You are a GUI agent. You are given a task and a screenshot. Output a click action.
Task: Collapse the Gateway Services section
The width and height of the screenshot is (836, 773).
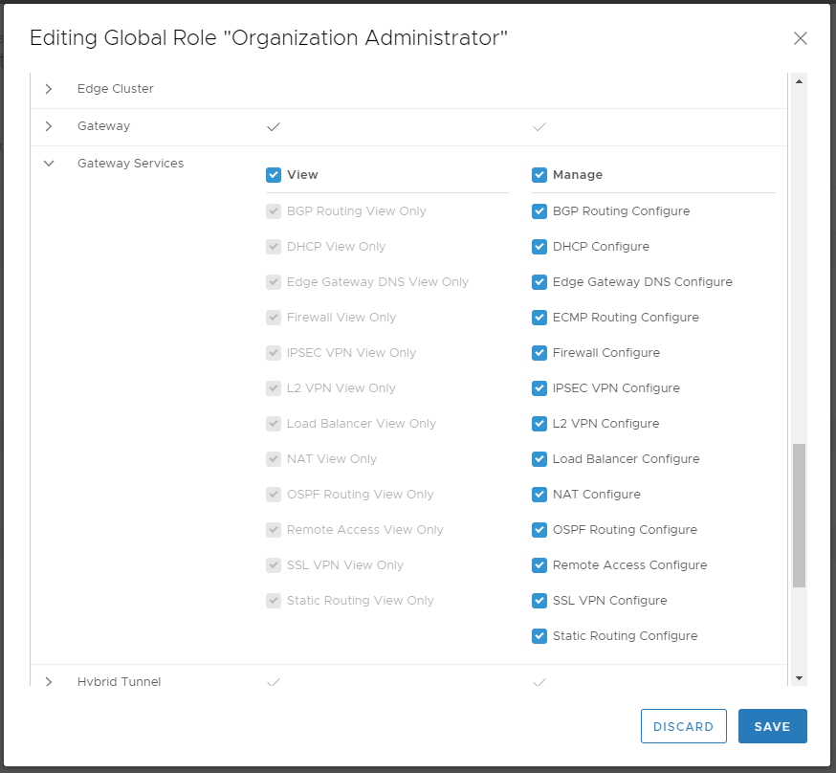click(49, 164)
